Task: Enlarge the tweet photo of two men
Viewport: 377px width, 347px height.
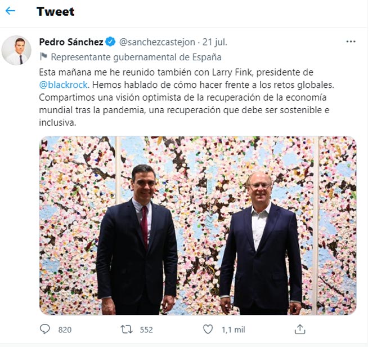Action: click(198, 225)
